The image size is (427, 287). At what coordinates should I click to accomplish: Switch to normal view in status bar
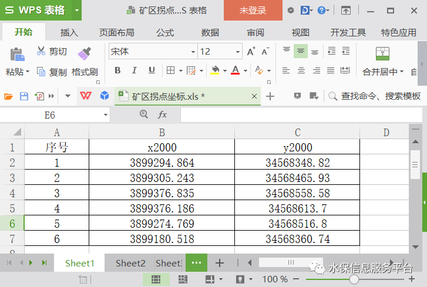coord(156,279)
